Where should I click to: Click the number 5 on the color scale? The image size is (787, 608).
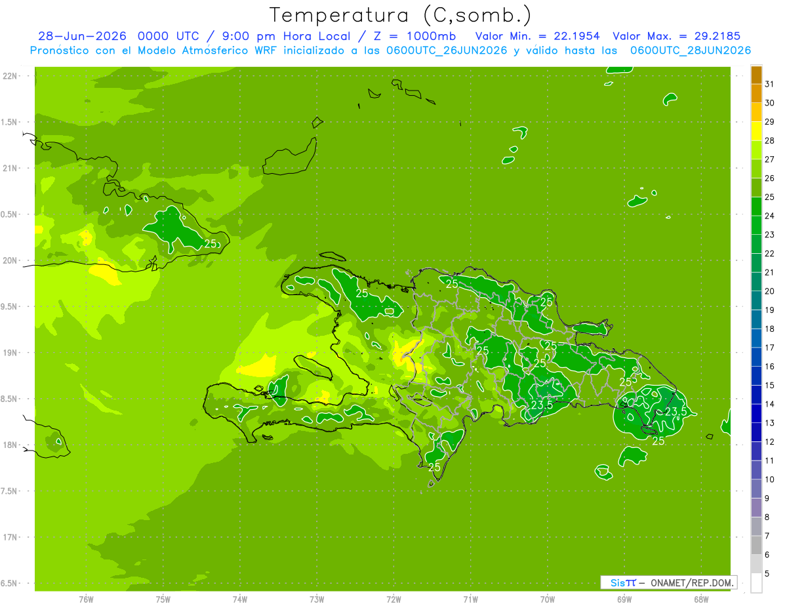tap(767, 574)
